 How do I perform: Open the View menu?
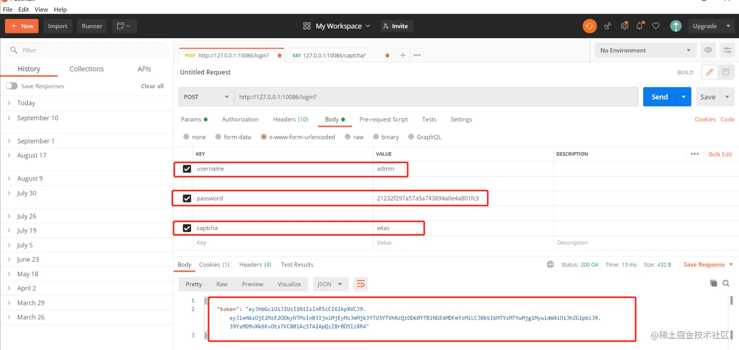[x=42, y=9]
